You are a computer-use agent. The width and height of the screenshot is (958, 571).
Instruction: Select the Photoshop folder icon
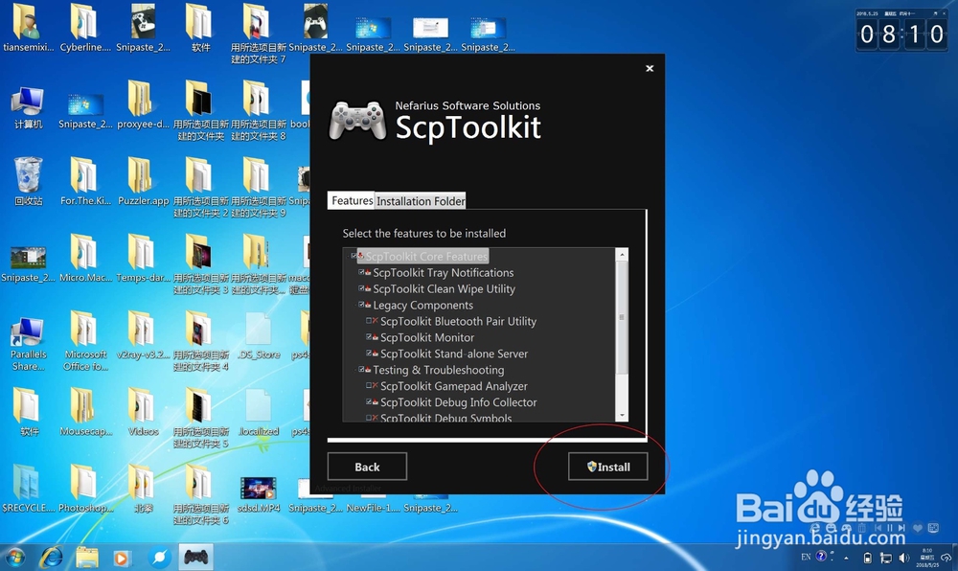pos(85,490)
